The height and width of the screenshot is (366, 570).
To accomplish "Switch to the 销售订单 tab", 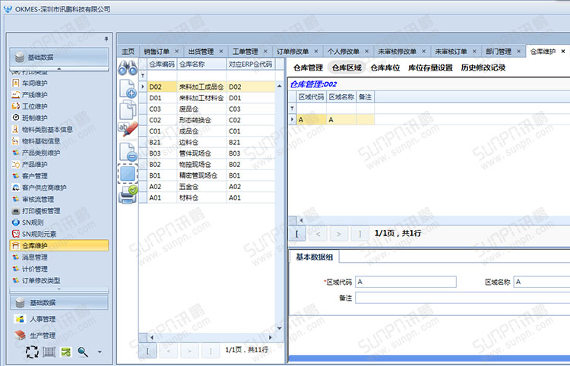I will (157, 51).
